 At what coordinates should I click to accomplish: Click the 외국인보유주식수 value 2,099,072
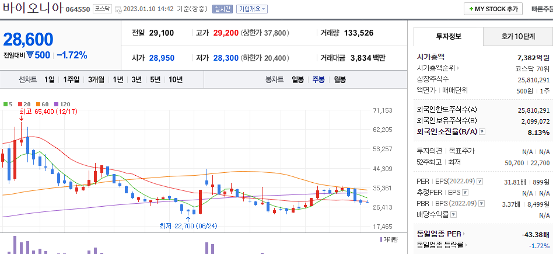click(x=535, y=121)
